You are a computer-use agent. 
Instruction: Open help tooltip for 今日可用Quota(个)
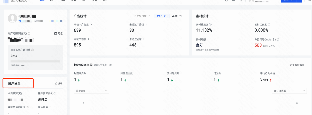[278, 39]
